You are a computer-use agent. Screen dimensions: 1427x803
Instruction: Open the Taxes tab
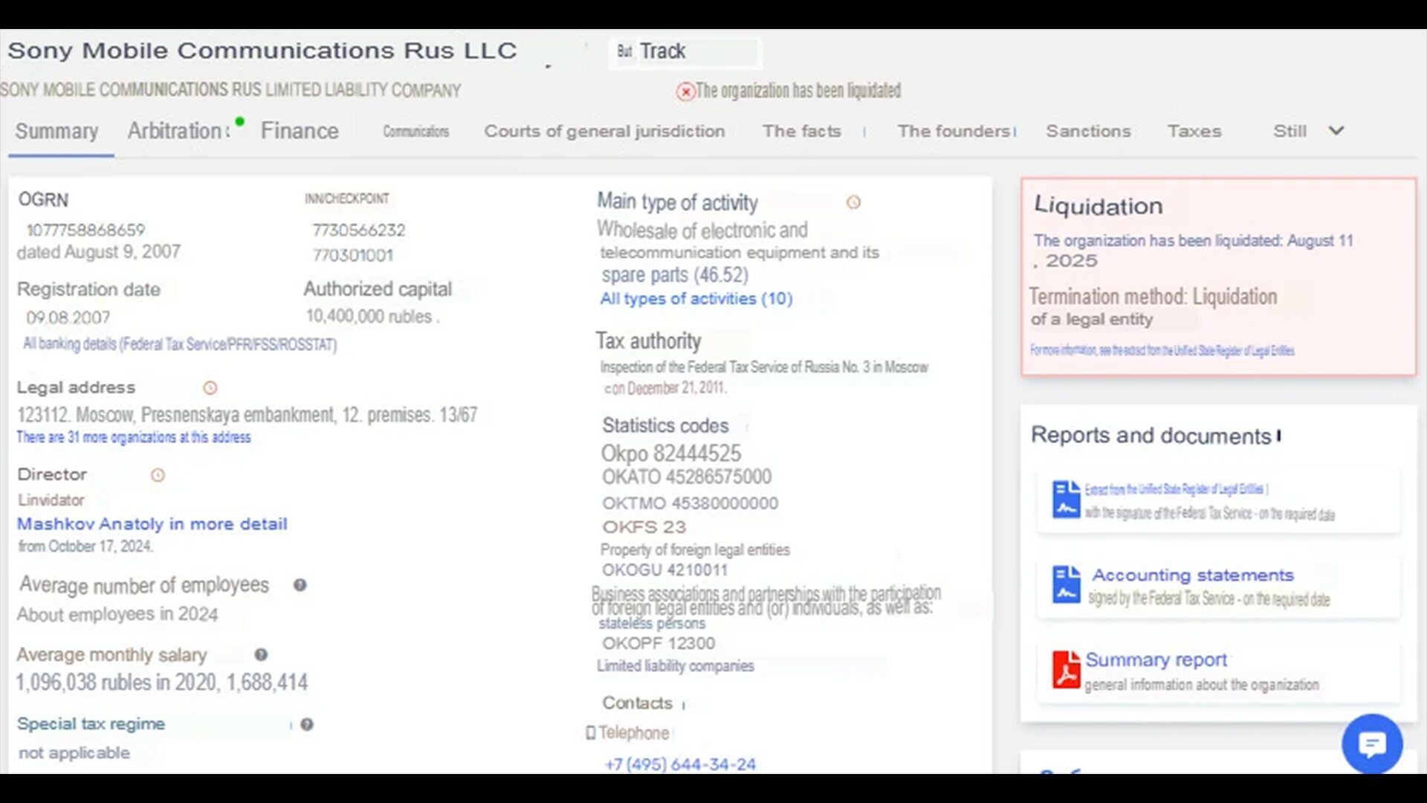[1194, 131]
